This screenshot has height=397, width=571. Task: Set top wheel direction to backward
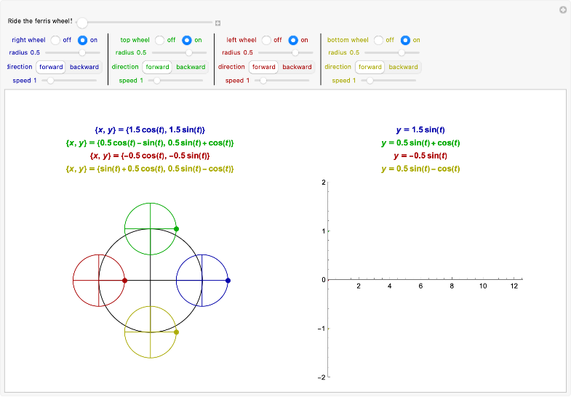[191, 67]
